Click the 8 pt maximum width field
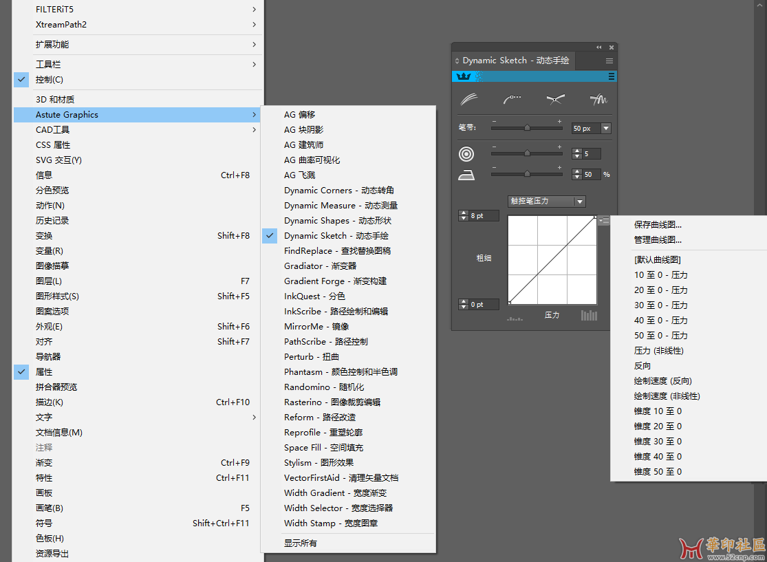 tap(484, 216)
